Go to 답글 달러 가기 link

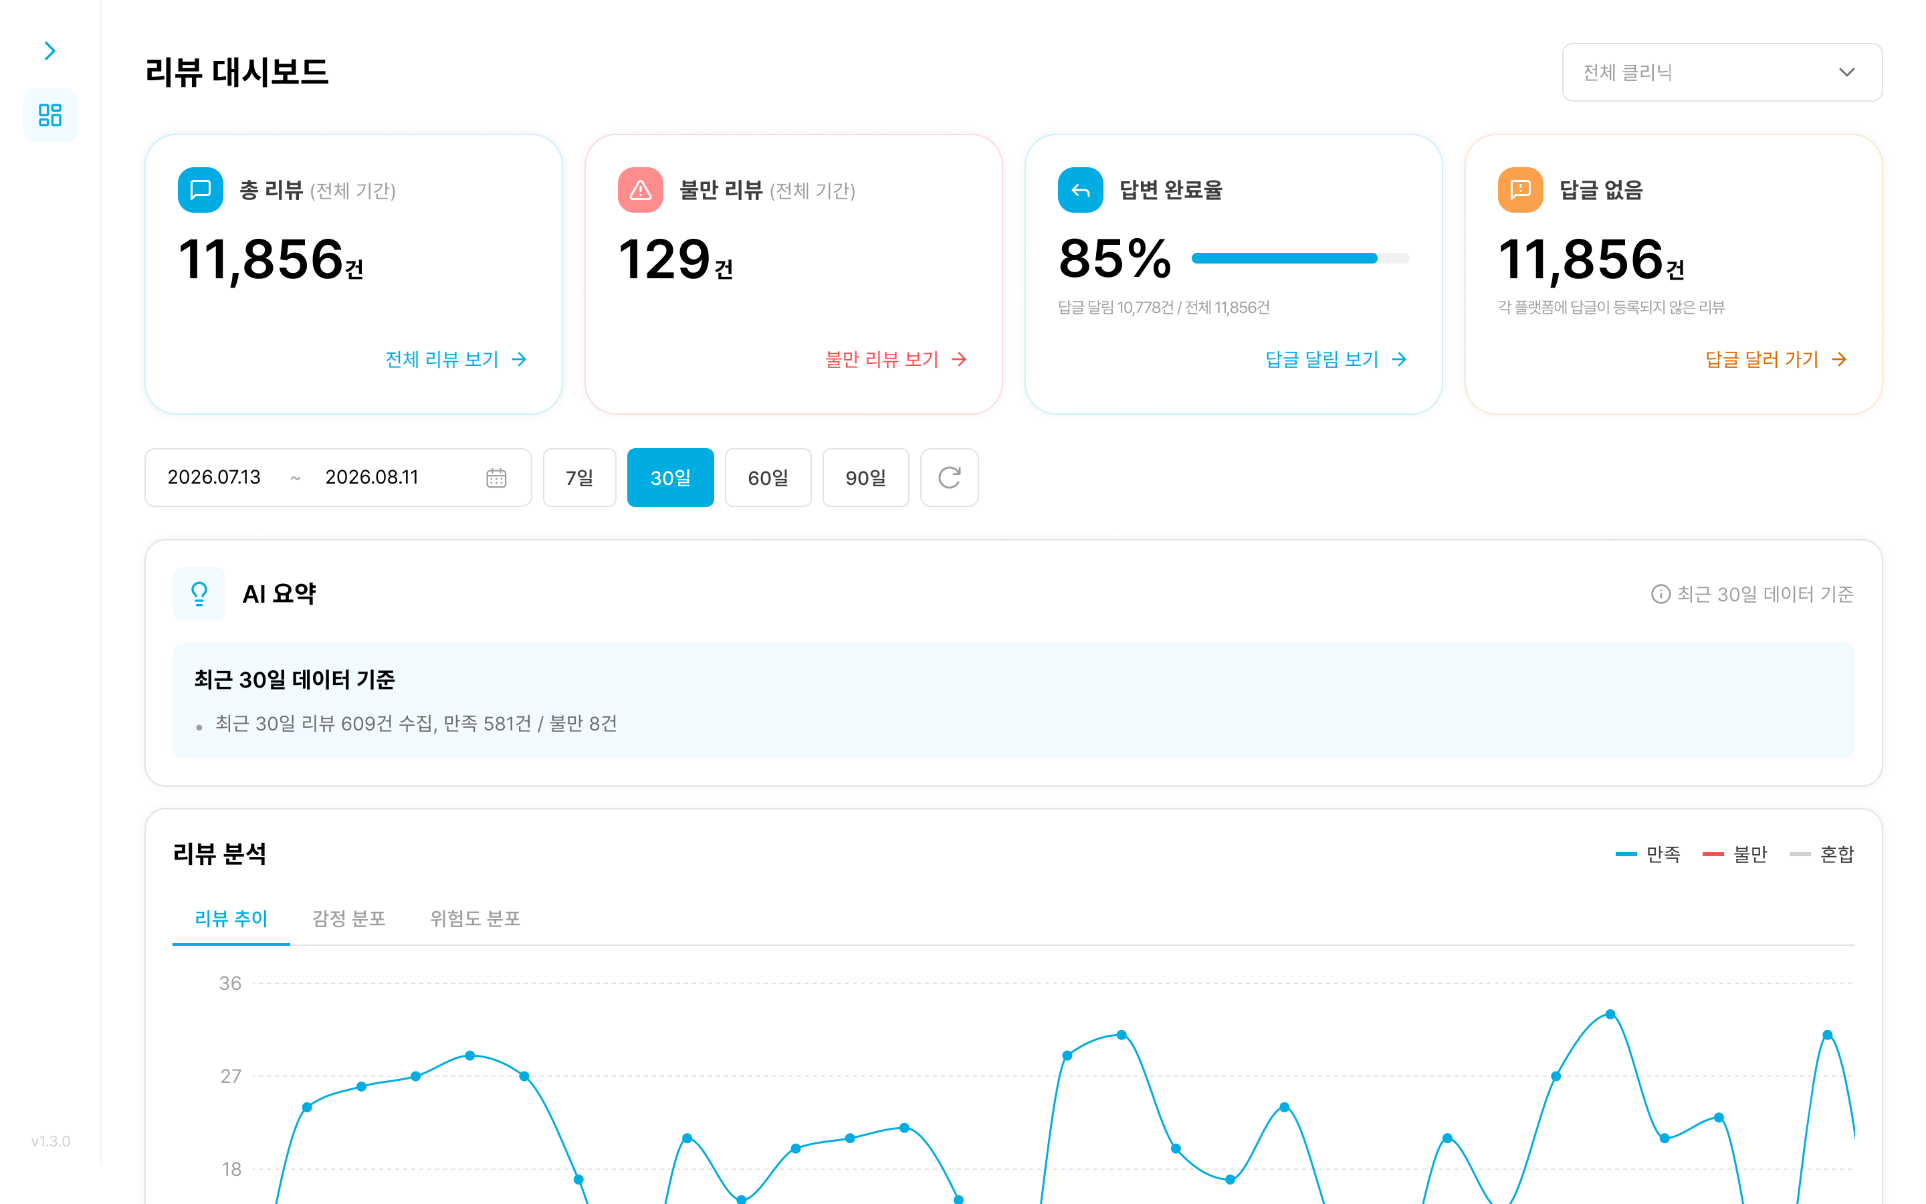point(1776,359)
